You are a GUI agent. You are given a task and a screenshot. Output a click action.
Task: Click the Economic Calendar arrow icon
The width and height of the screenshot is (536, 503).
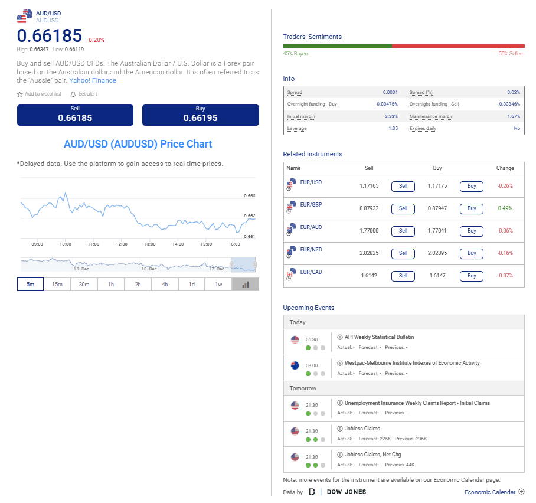click(521, 492)
